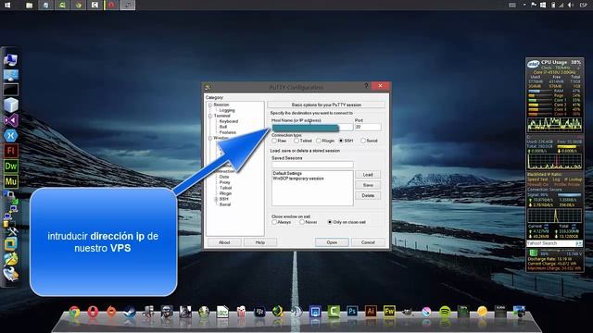Open Spotify from the dock
This screenshot has height=333, width=593.
click(445, 312)
